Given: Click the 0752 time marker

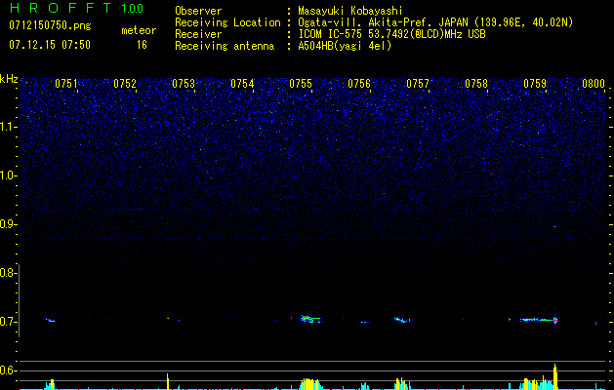Looking at the screenshot, I should (125, 84).
